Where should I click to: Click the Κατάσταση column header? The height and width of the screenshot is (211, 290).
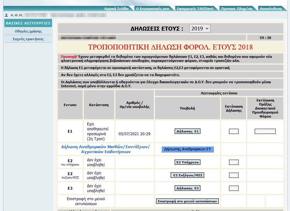99,105
